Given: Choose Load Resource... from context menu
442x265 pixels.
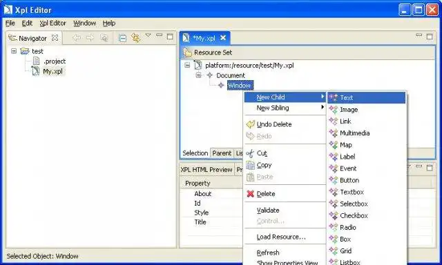Looking at the screenshot, I should (285, 237).
